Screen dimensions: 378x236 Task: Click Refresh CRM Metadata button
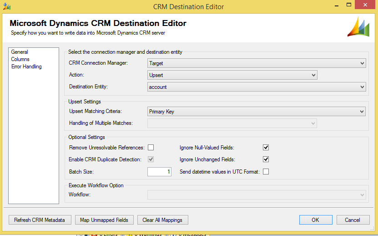coord(40,220)
